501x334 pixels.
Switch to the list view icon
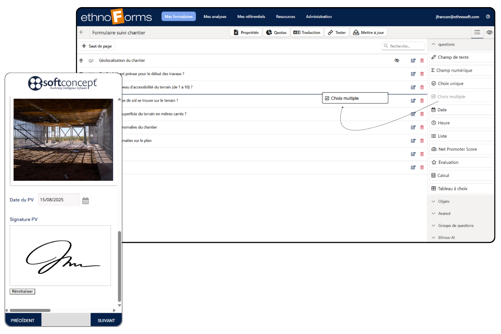(477, 32)
